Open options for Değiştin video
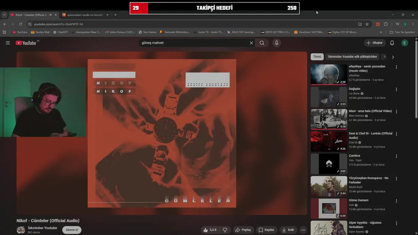This screenshot has width=418, height=235. pos(396,89)
